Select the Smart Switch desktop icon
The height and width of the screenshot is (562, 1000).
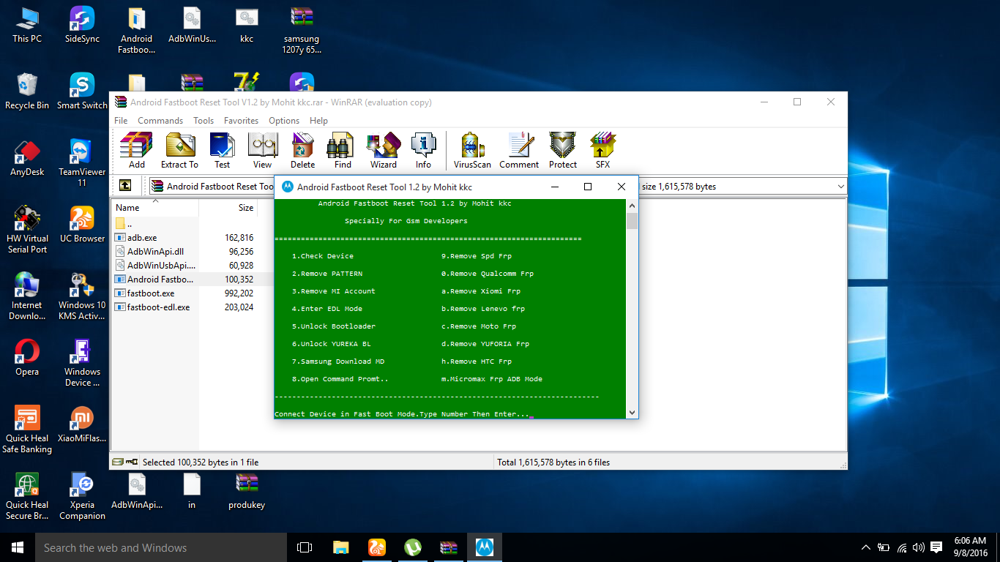coord(82,91)
